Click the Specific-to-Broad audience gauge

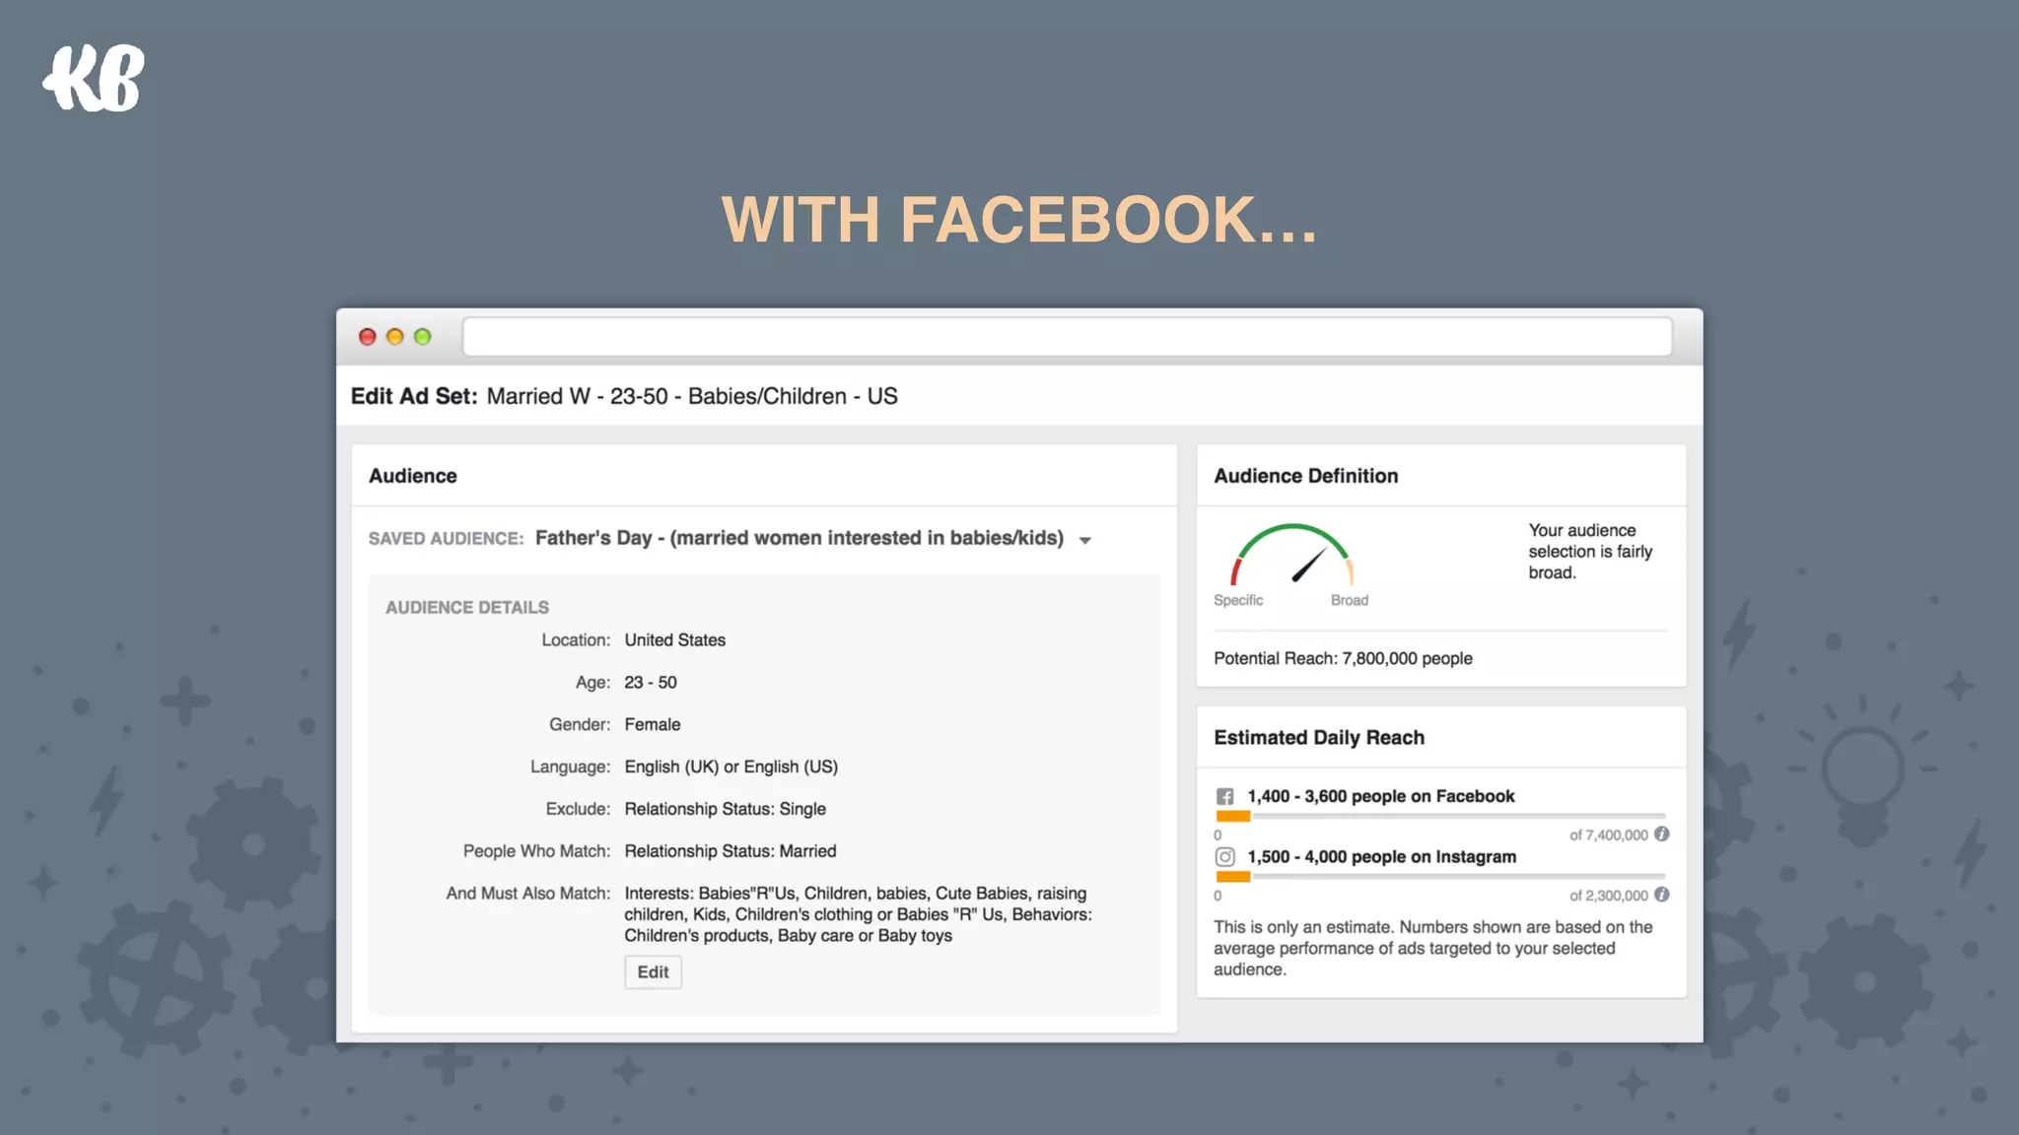1291,555
